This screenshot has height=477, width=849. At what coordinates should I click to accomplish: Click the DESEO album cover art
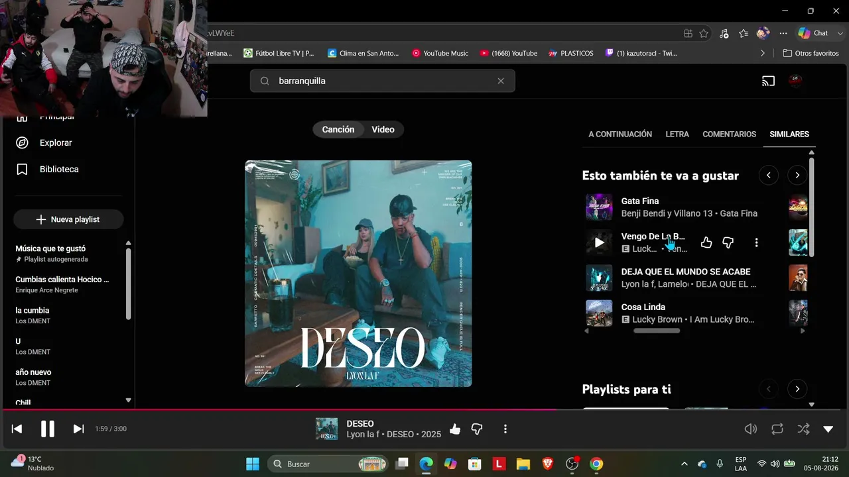tap(358, 274)
